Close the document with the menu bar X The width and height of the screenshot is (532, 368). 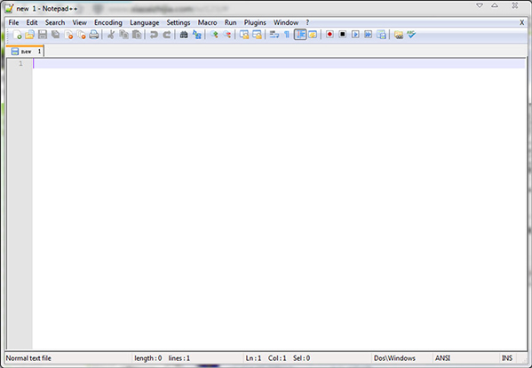(x=522, y=22)
